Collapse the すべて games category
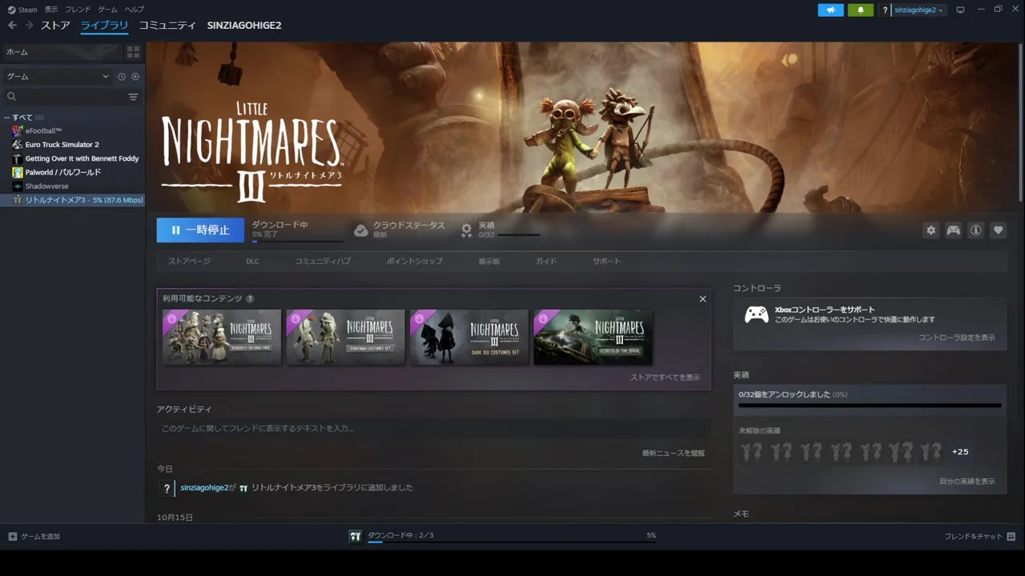This screenshot has height=576, width=1025. (x=7, y=118)
